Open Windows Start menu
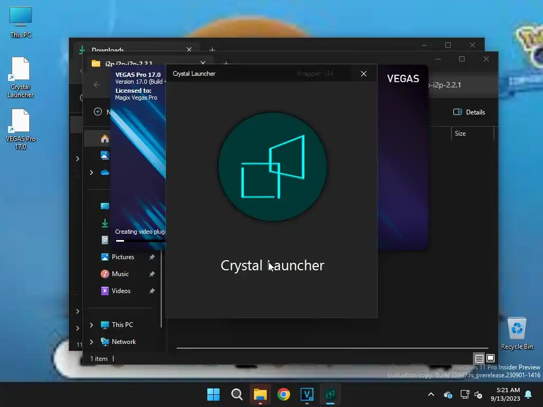Viewport: 543px width, 407px height. coord(213,394)
